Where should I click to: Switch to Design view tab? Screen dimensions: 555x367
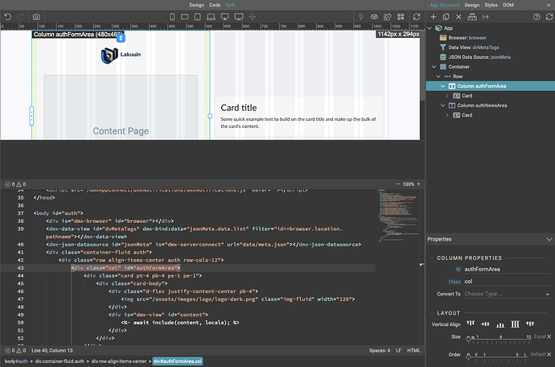(196, 5)
